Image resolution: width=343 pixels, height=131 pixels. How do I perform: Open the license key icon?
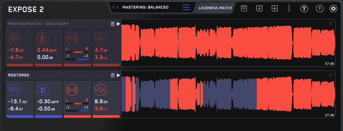pos(304,9)
